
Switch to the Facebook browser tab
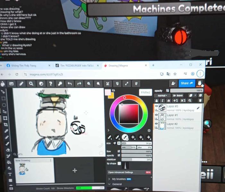pos(24,66)
